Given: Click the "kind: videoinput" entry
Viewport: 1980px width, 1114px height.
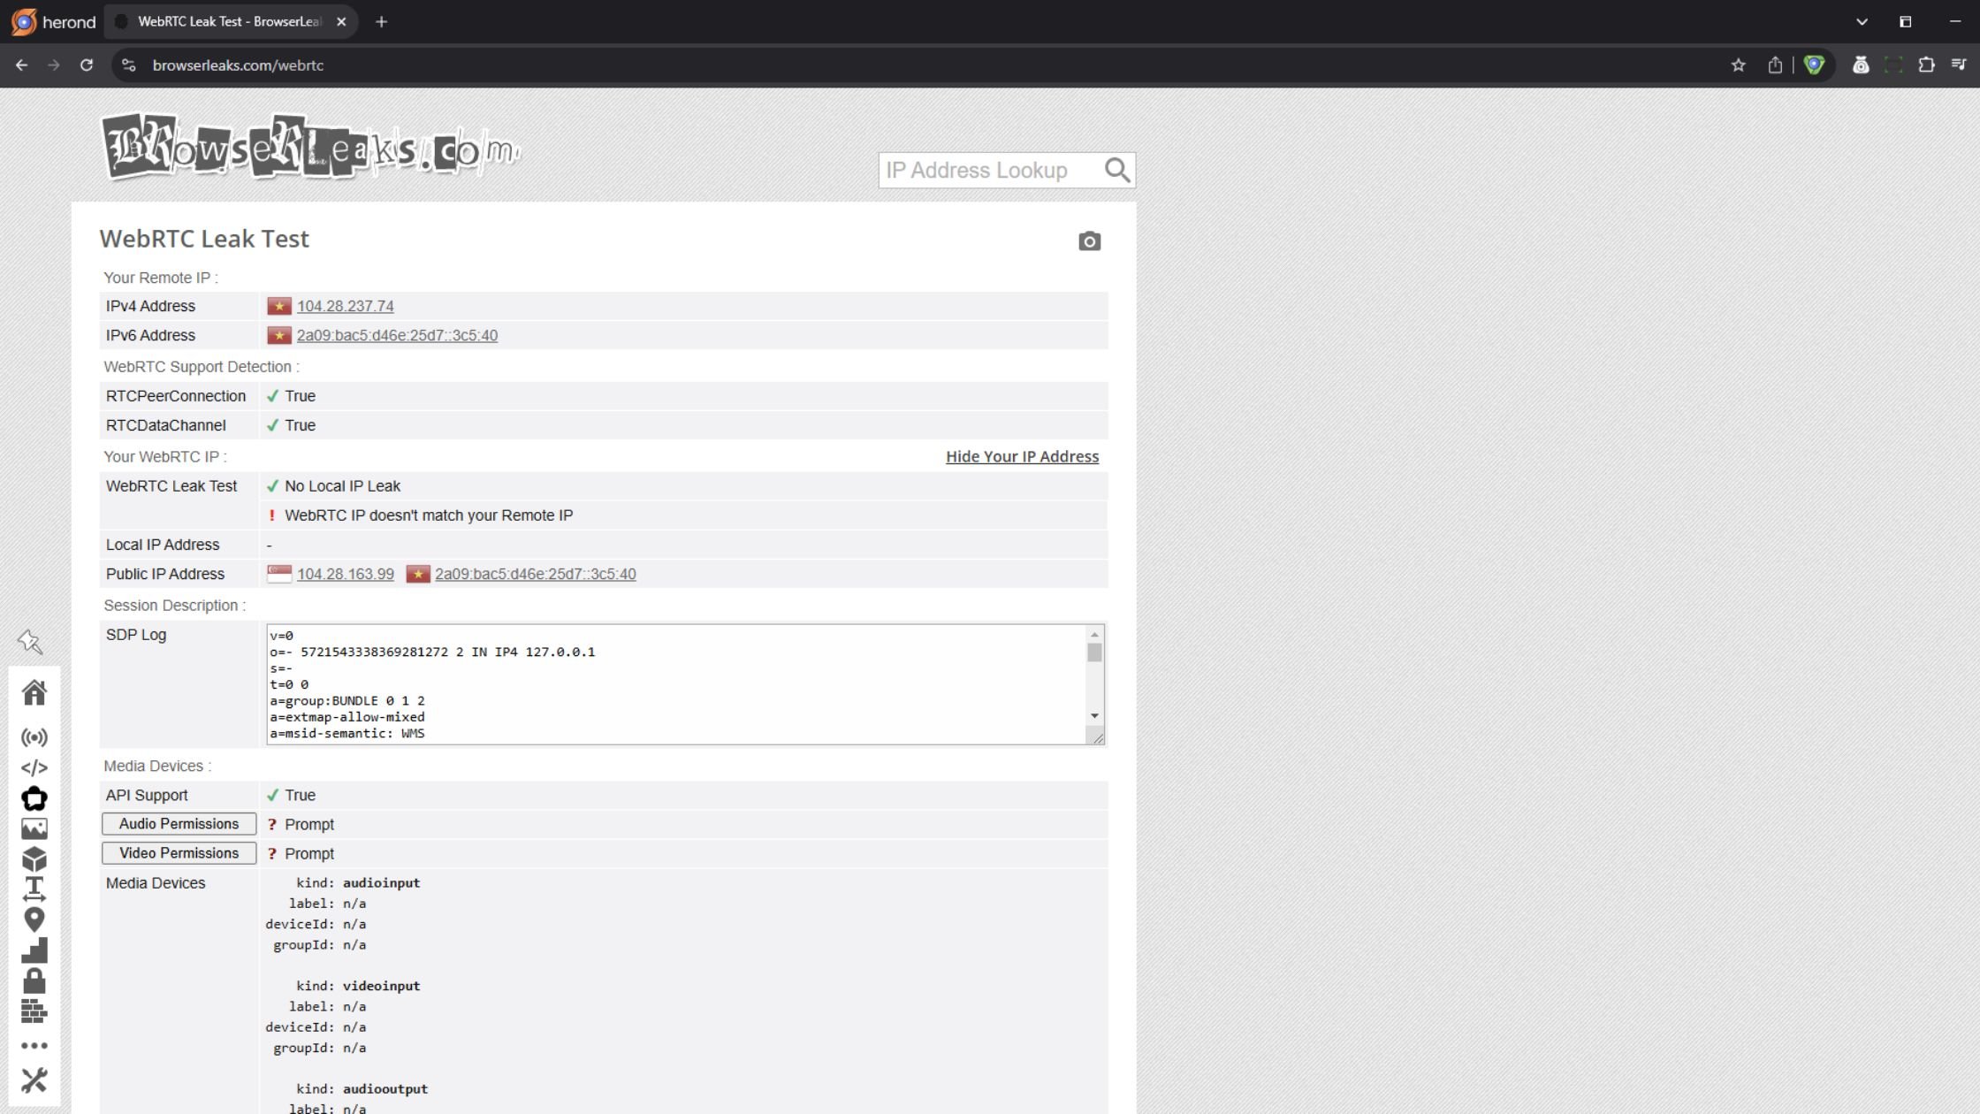Looking at the screenshot, I should click(x=358, y=986).
